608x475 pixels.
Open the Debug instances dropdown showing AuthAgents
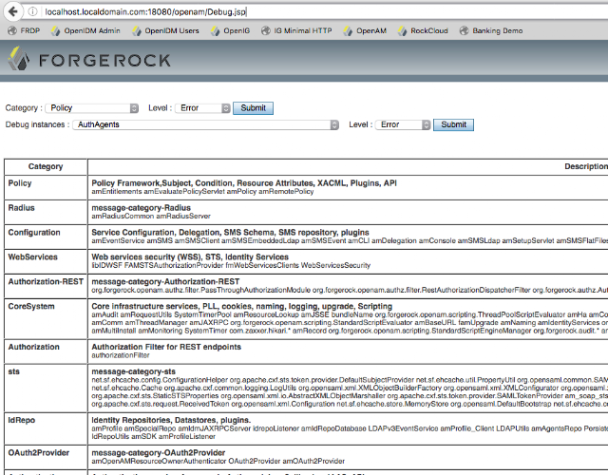coord(205,124)
